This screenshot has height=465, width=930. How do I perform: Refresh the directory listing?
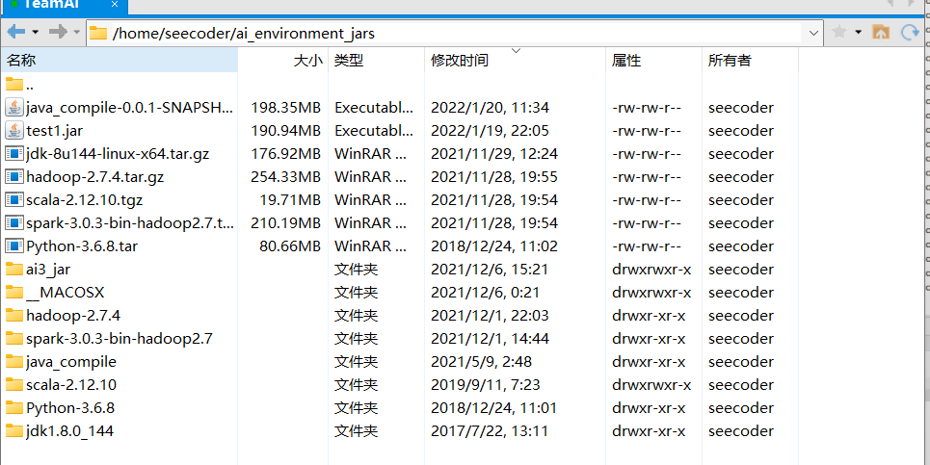(910, 32)
